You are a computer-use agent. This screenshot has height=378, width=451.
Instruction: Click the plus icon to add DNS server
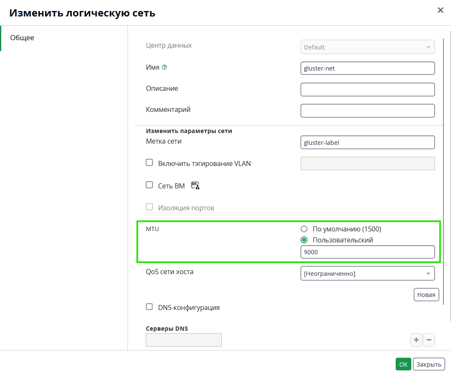(x=416, y=340)
